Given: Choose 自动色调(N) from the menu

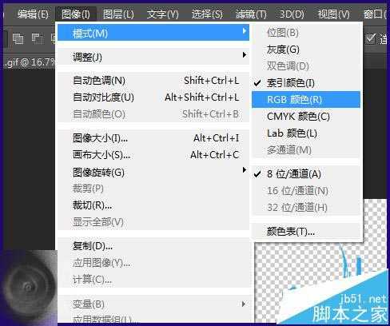Looking at the screenshot, I should [153, 80].
